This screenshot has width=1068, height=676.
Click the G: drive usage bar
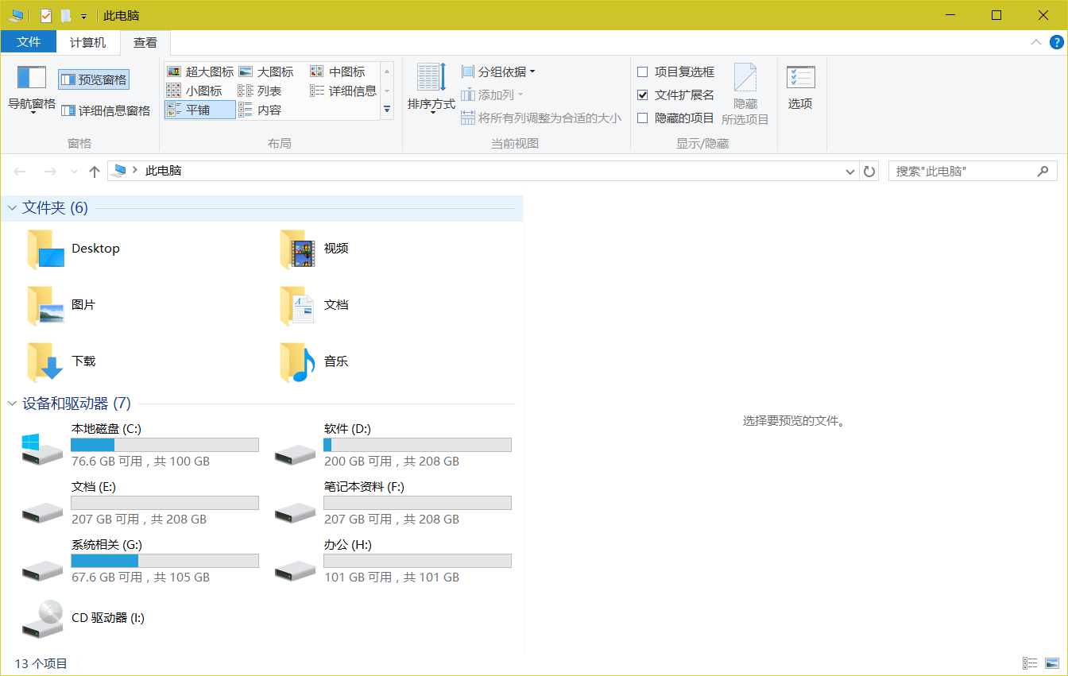[164, 561]
